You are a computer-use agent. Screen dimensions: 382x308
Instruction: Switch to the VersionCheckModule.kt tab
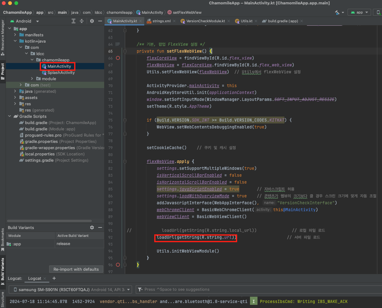pyautogui.click(x=205, y=21)
